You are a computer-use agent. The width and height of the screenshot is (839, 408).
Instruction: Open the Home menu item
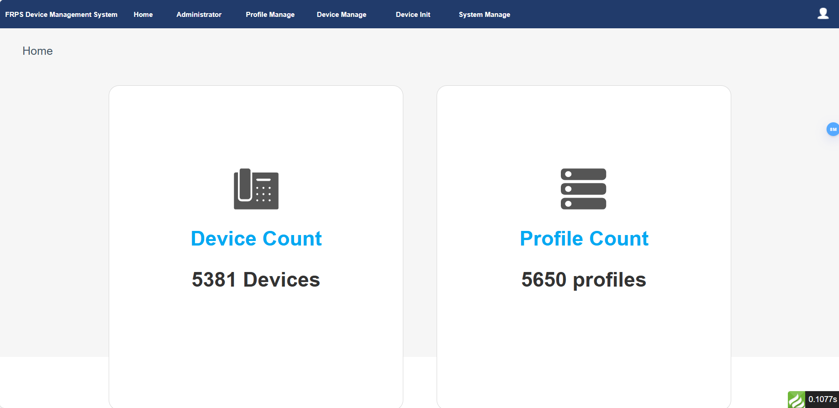[x=143, y=15]
